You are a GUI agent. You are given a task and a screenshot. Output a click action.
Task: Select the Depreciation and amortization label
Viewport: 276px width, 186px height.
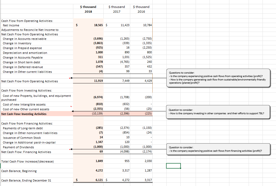pyautogui.click(x=25, y=52)
